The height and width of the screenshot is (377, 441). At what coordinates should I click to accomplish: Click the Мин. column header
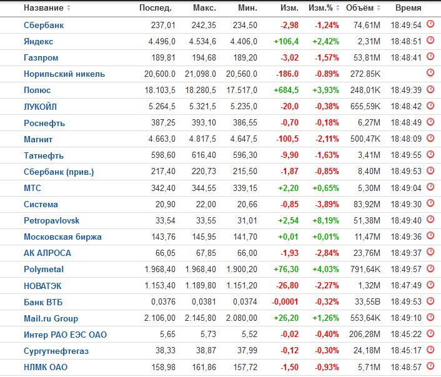pyautogui.click(x=247, y=8)
